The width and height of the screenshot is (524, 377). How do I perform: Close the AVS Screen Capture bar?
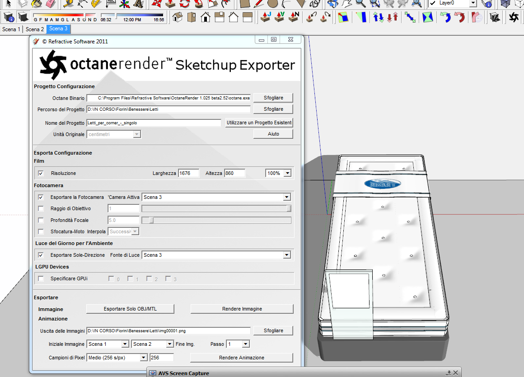(x=455, y=372)
